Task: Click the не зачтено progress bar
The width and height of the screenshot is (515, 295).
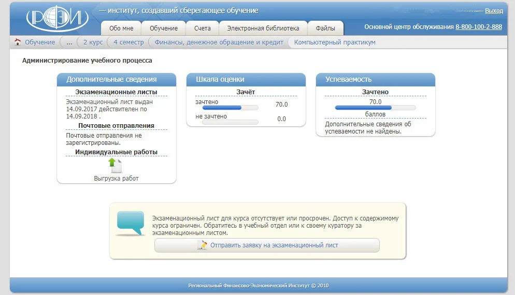Action: click(x=230, y=122)
